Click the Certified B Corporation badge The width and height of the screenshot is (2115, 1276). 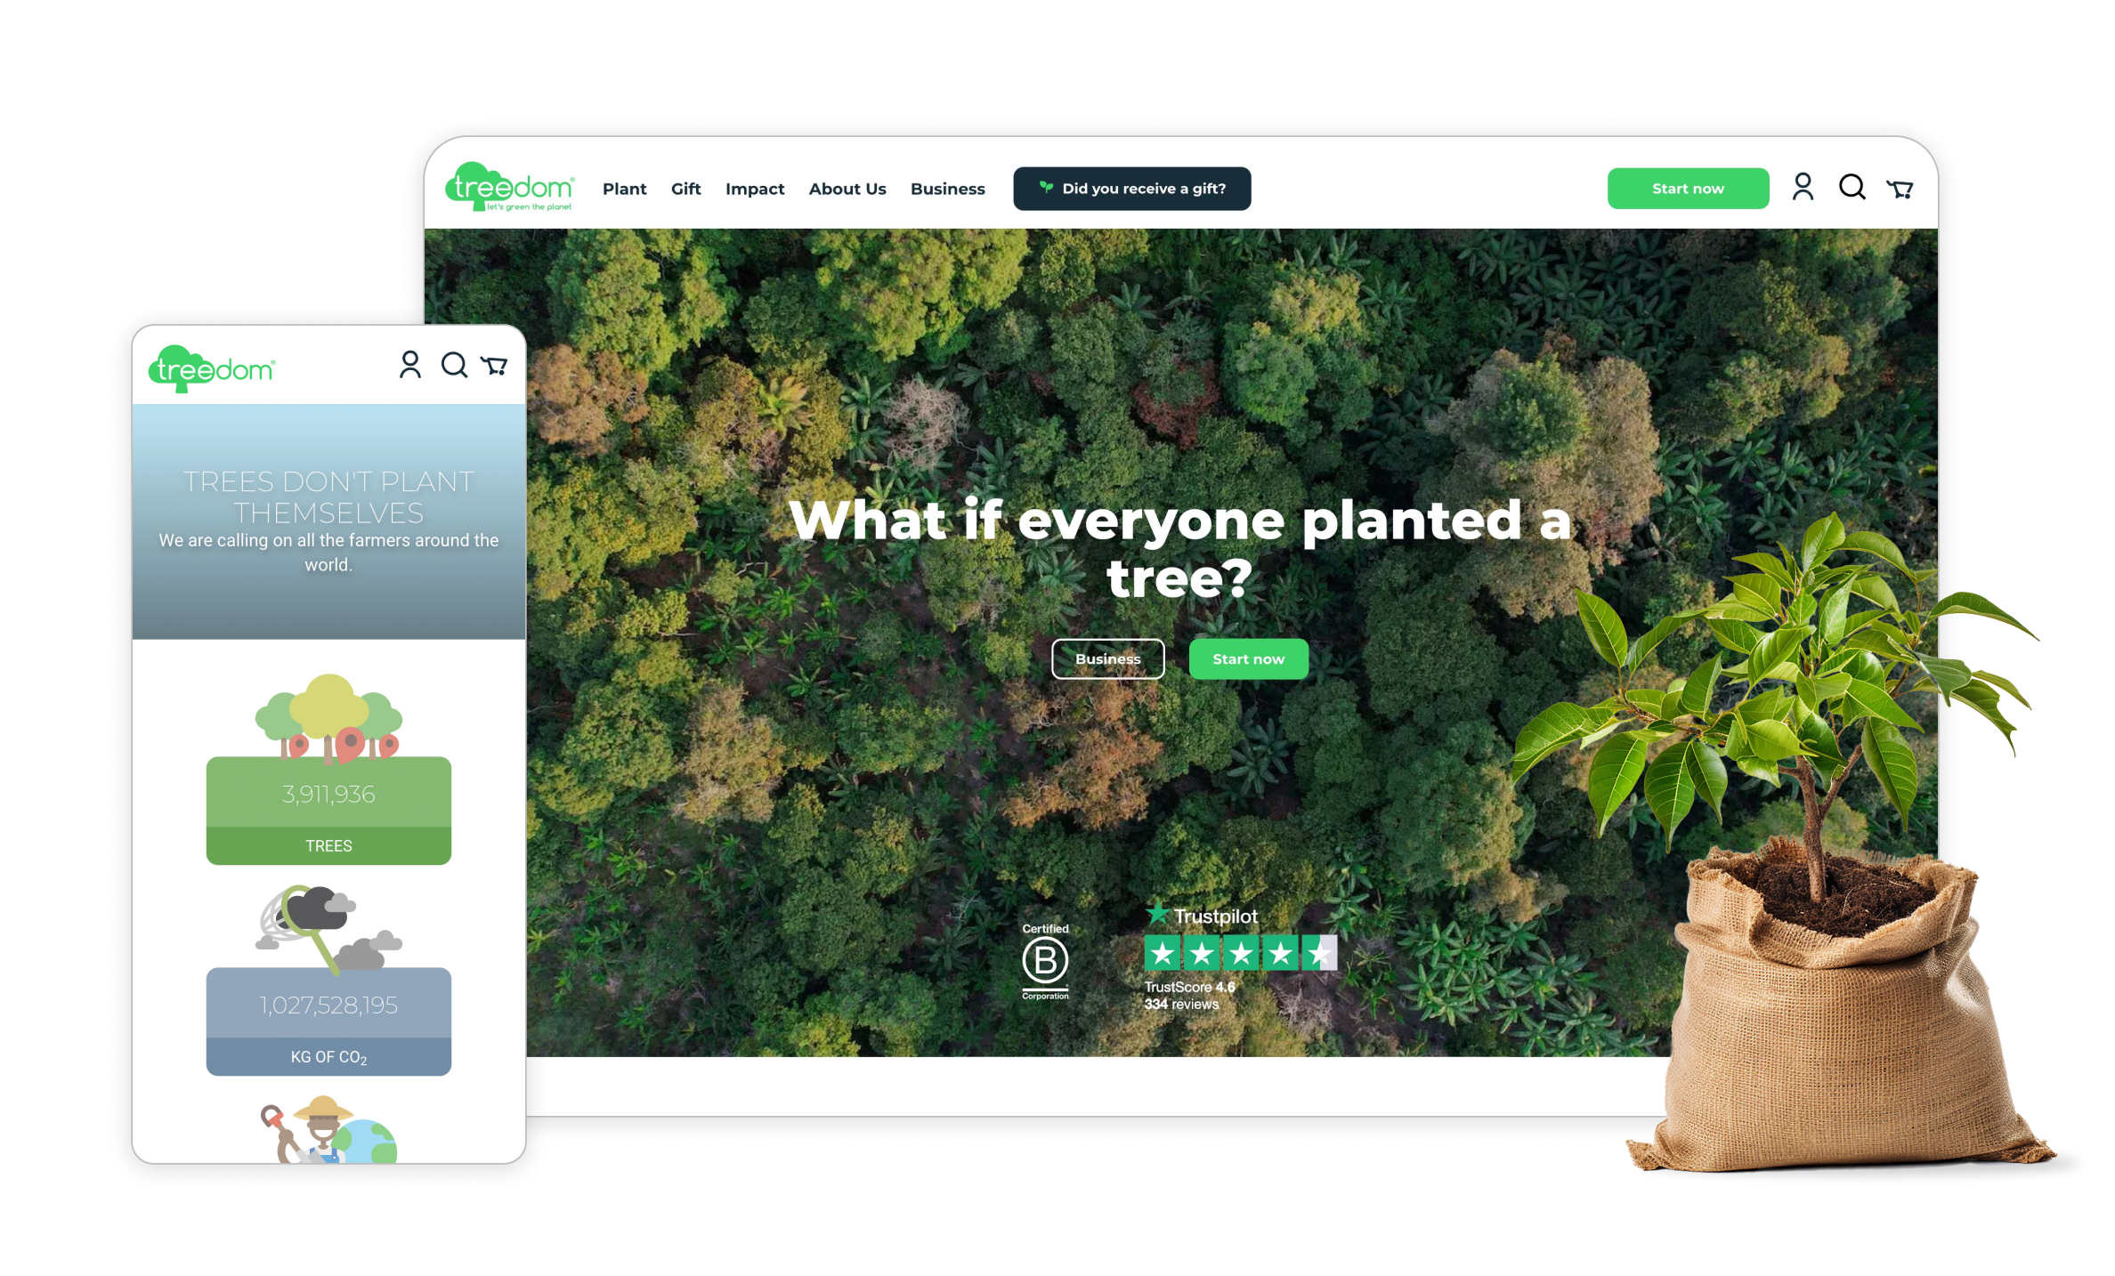pyautogui.click(x=1045, y=965)
